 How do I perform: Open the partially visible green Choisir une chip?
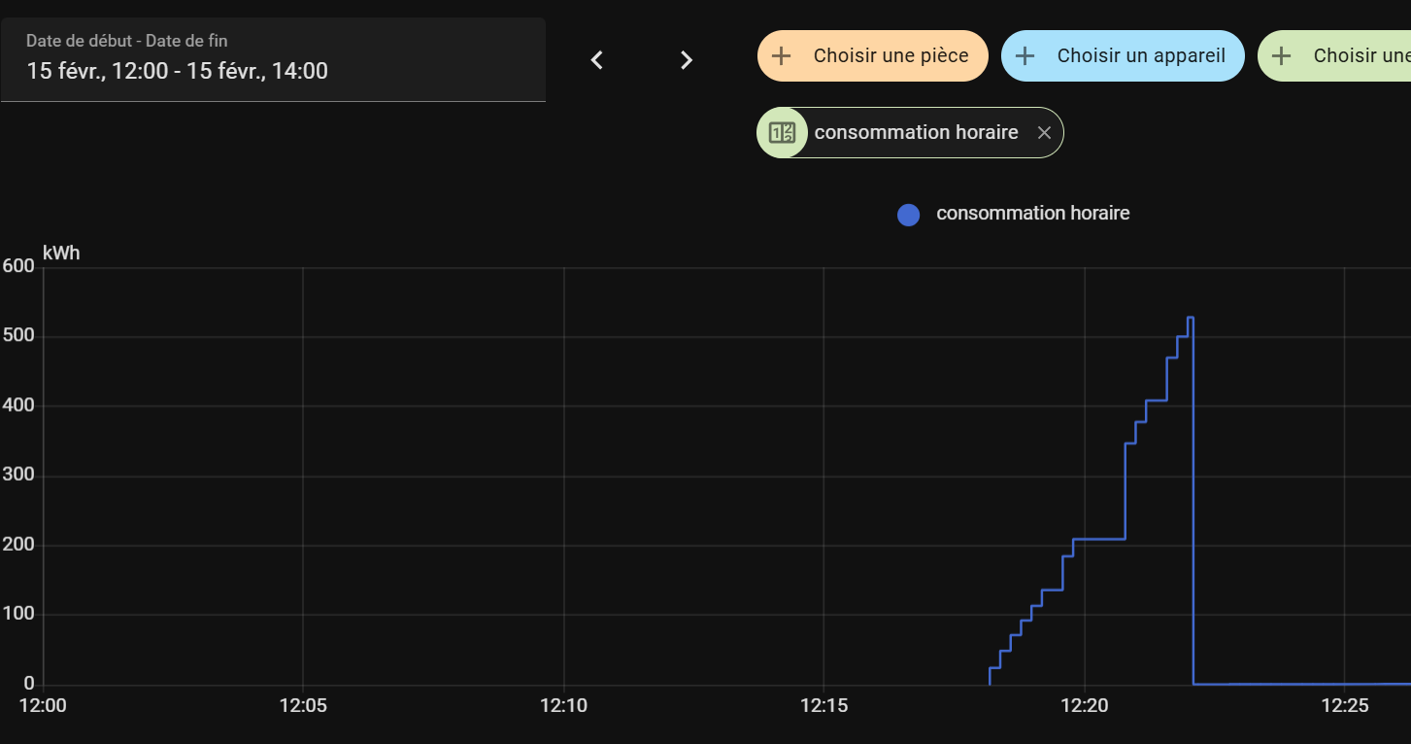pos(1334,55)
